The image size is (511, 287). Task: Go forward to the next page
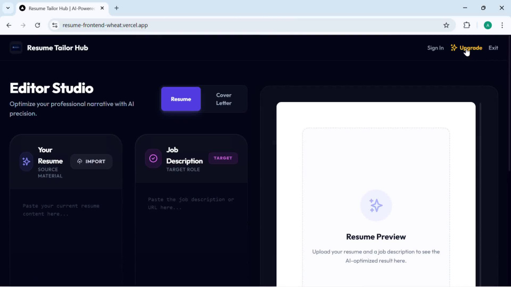pos(23,25)
